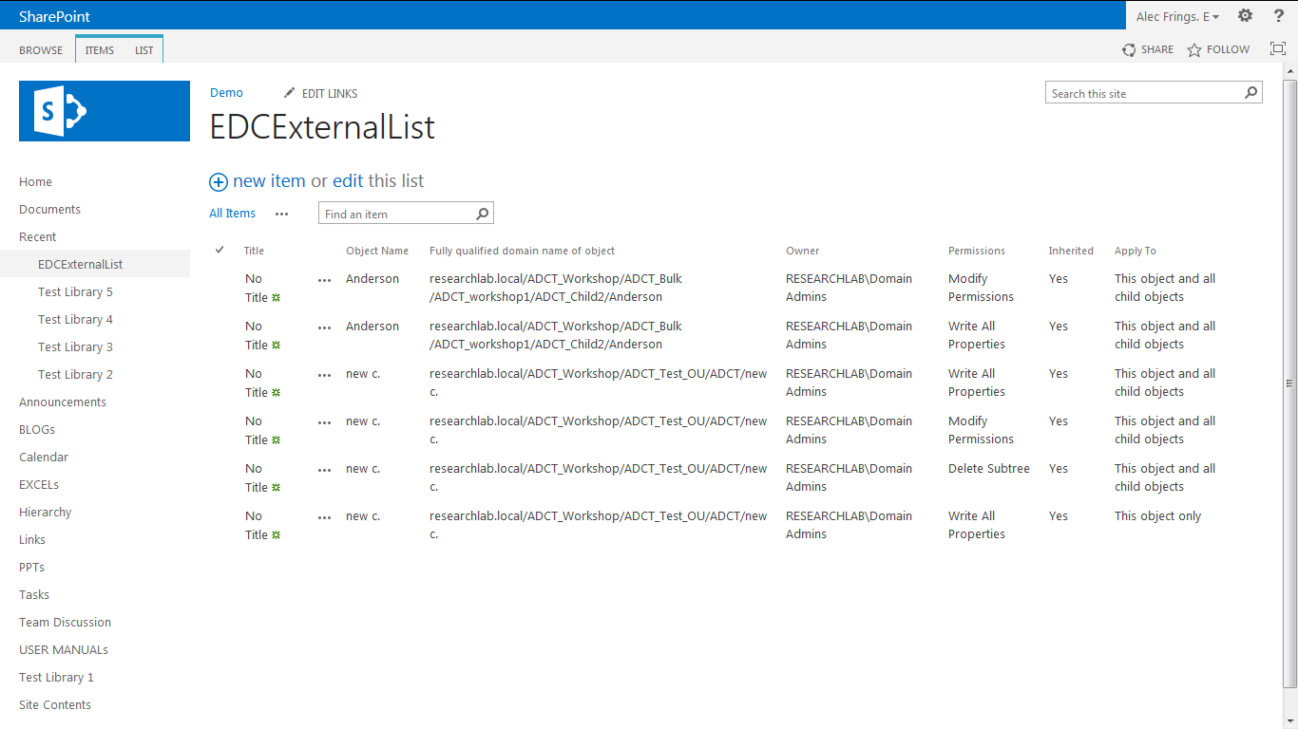
Task: Click the SHARE button
Action: 1148,49
